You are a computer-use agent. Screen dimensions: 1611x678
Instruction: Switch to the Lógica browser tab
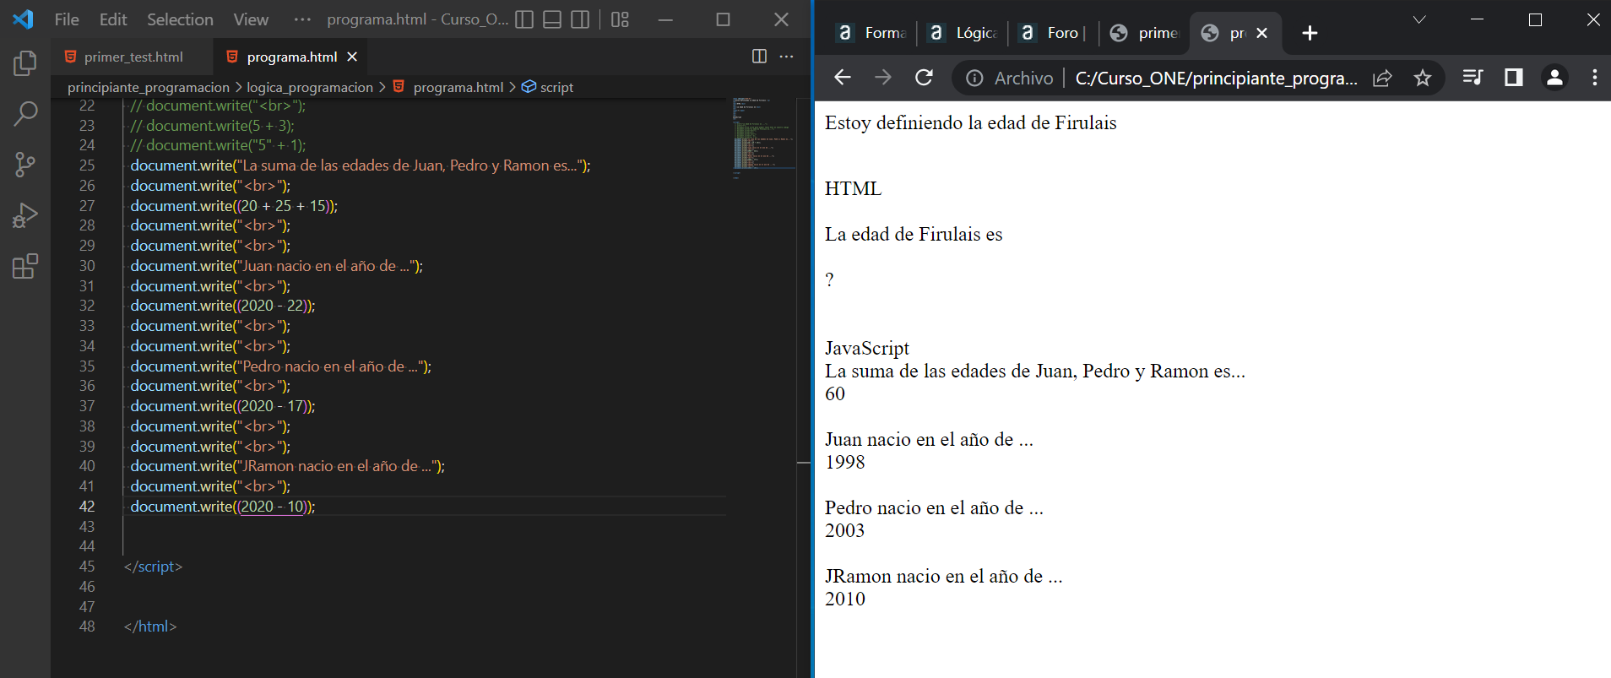(x=963, y=33)
